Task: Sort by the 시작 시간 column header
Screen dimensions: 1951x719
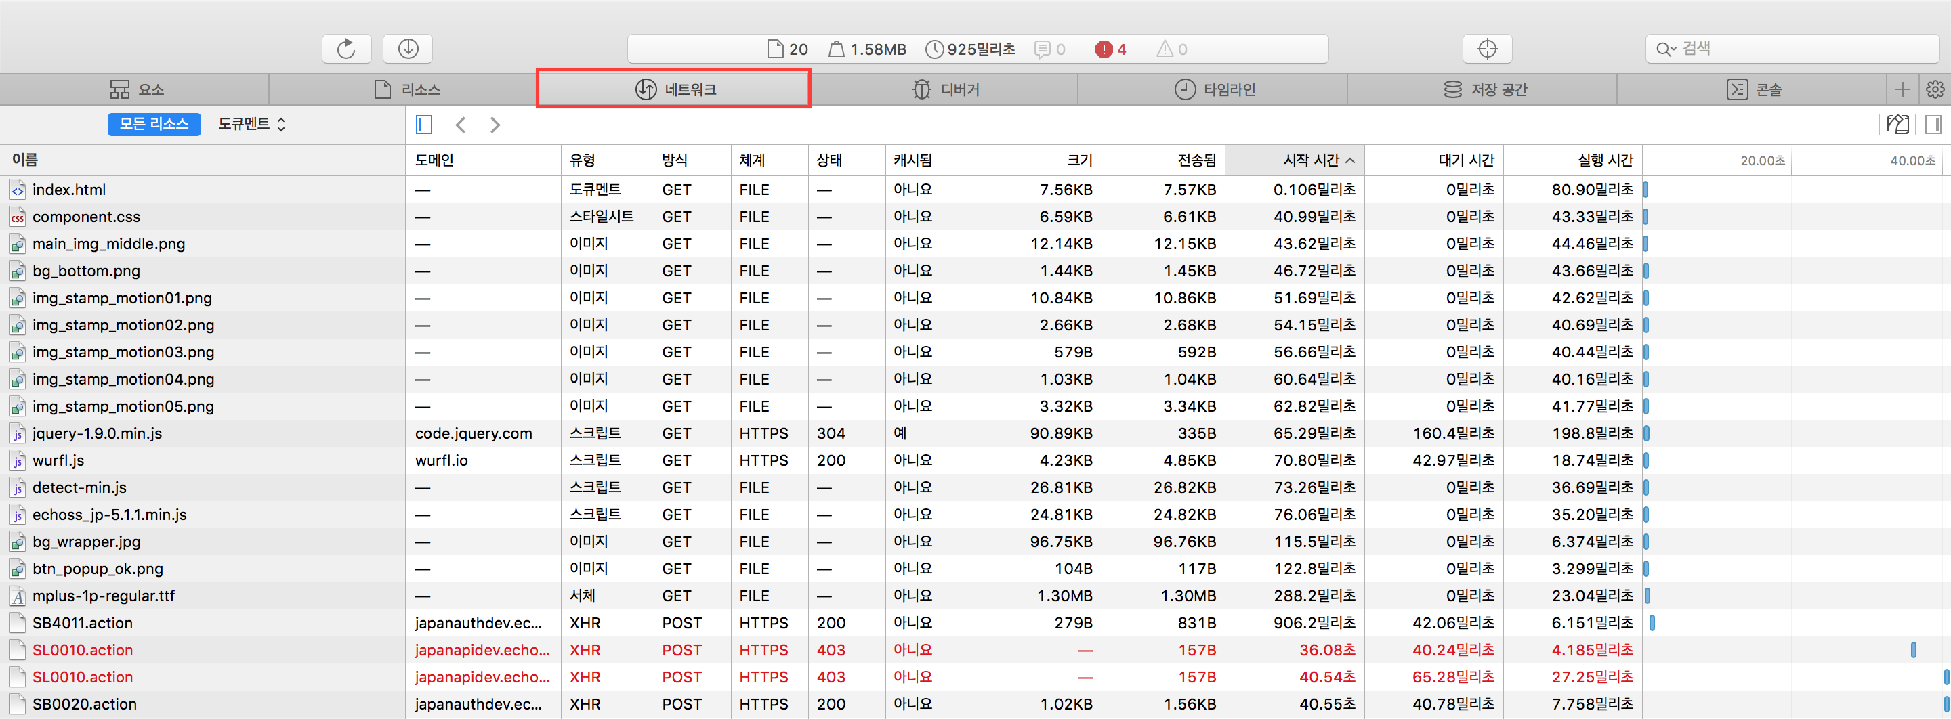Action: click(1295, 160)
